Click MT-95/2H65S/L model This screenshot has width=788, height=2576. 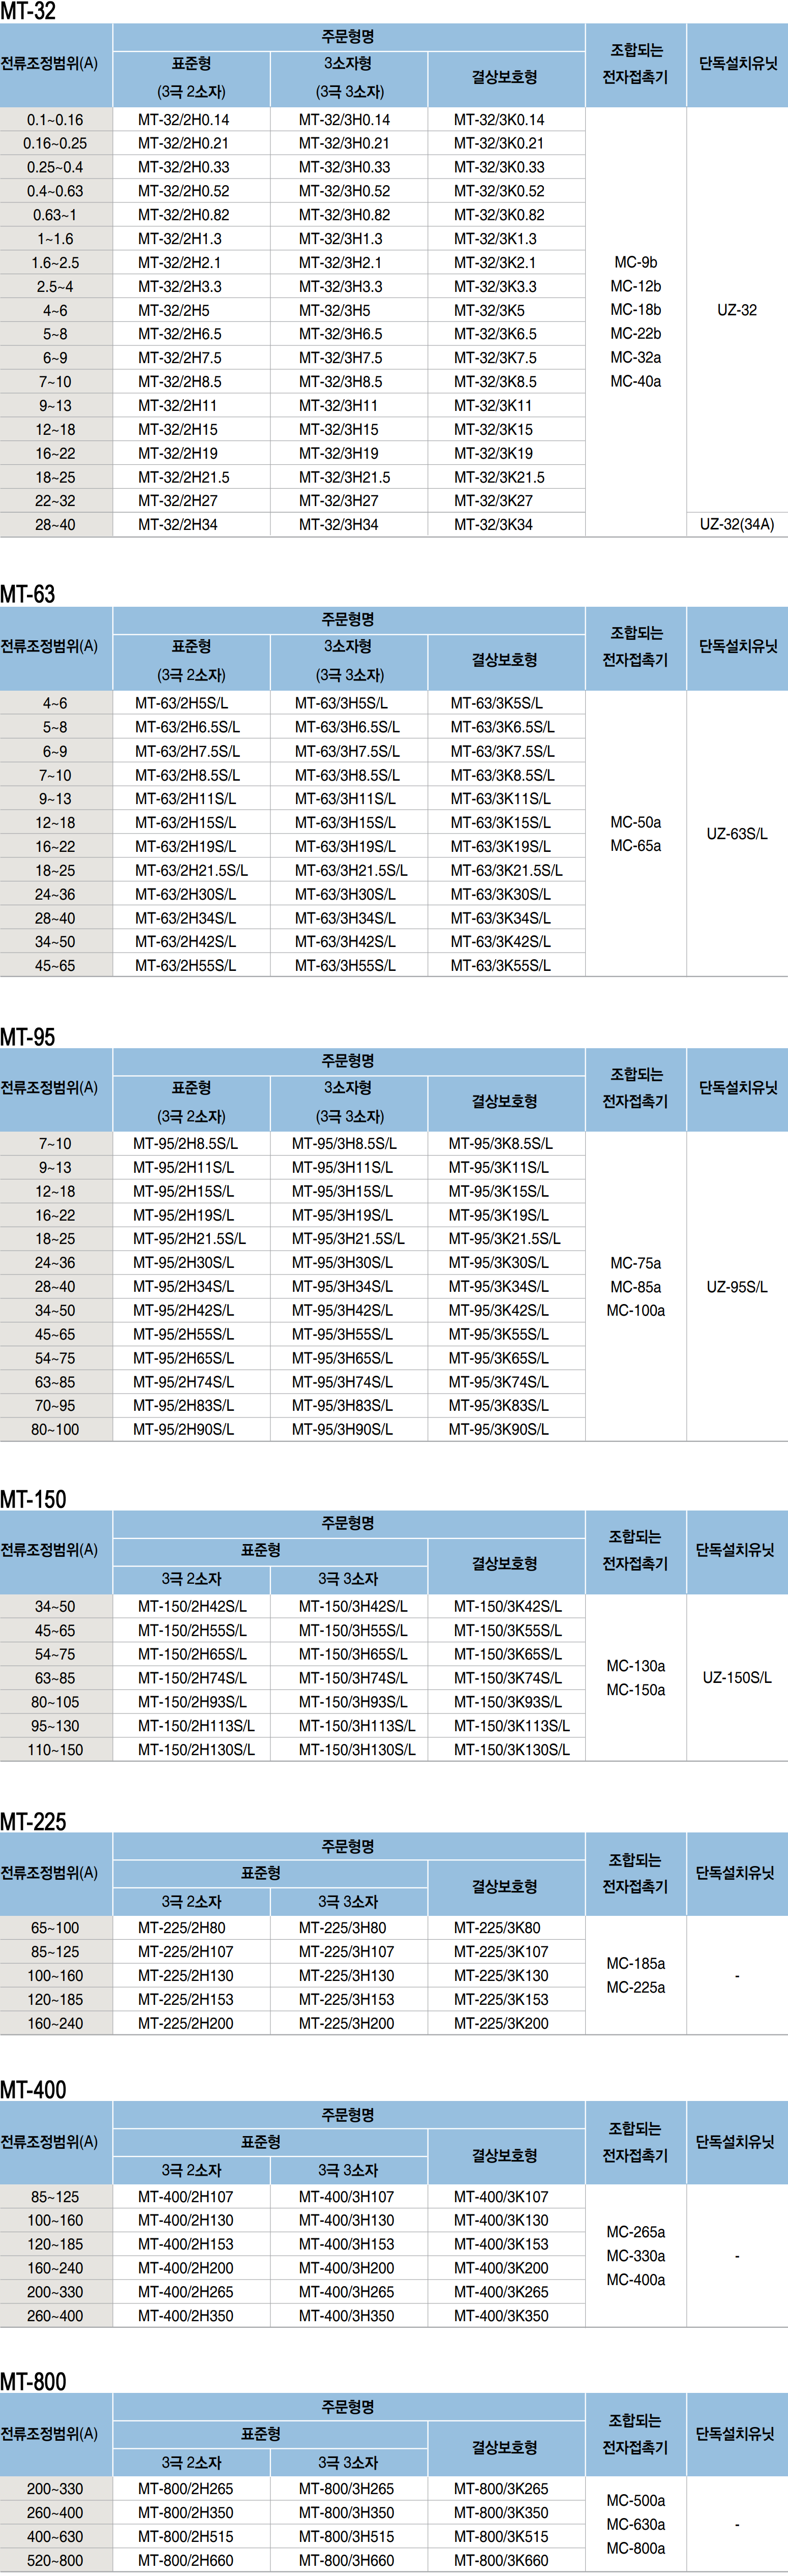184,1359
